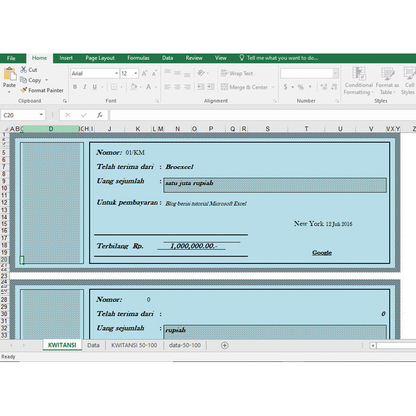Image resolution: width=416 pixels, height=416 pixels.
Task: Open the Insert Function fx dialog
Action: pos(100,115)
